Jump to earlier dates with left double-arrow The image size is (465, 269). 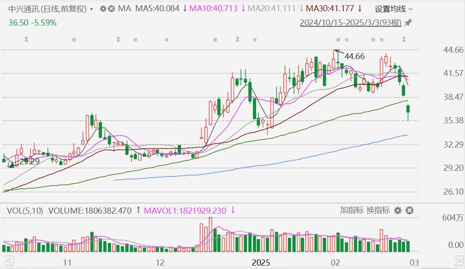9,261
